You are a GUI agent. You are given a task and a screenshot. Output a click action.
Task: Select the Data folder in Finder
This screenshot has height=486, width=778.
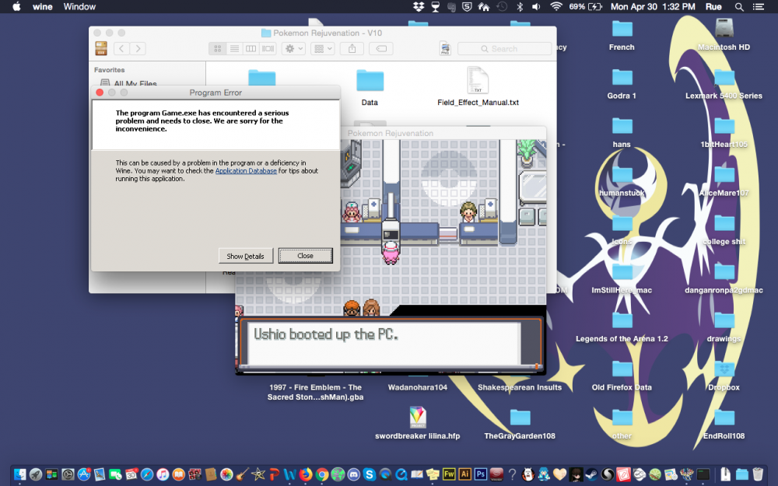coord(370,88)
